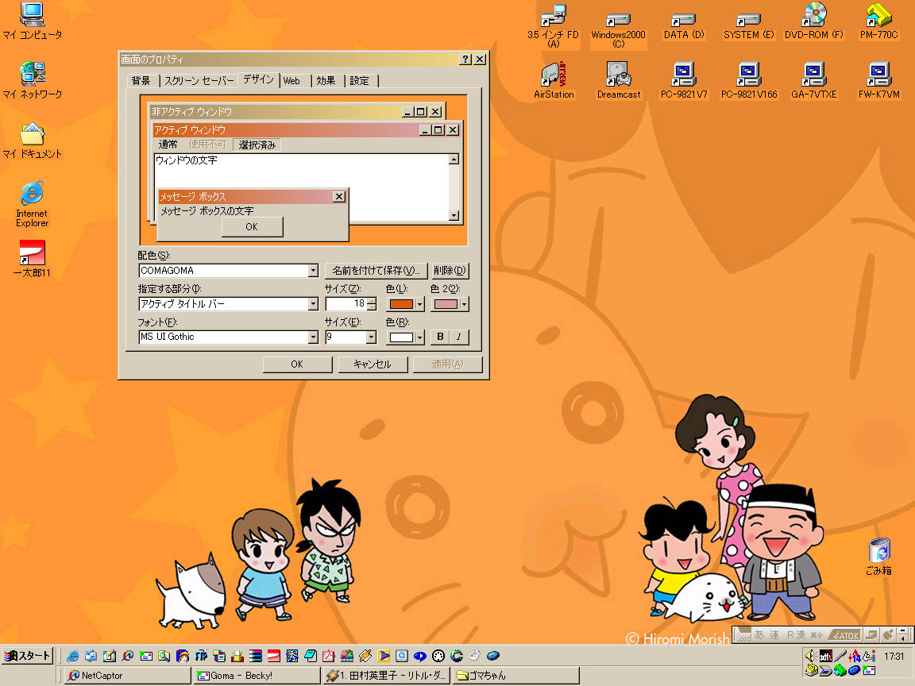Select the DVD-ROM (F) drive icon

coord(814,21)
